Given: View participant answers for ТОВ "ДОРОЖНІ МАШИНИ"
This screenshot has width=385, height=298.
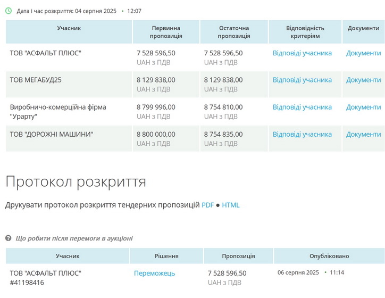Looking at the screenshot, I should point(302,135).
